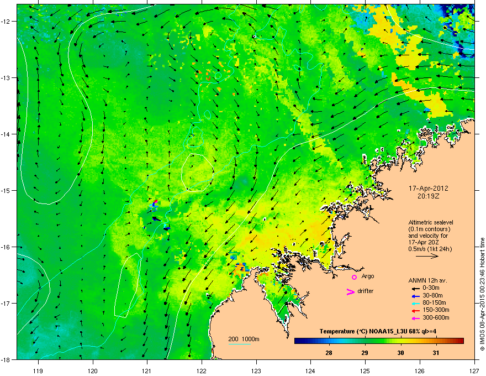Viewport: 486px width, 376px height.
Task: Click the magenta Argo circle legend marker
Action: pyautogui.click(x=354, y=277)
